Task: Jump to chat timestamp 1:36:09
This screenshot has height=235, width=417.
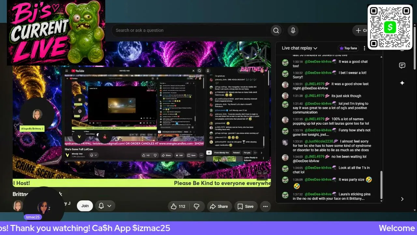Action: tap(298, 180)
